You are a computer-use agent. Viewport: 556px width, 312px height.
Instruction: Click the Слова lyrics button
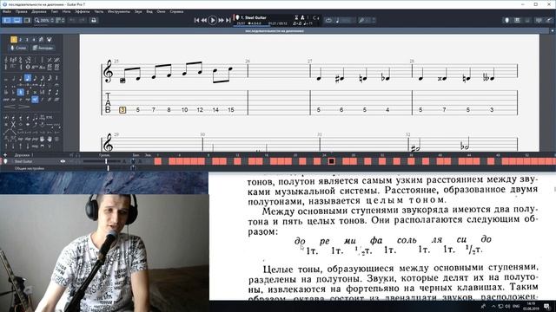tap(18, 48)
